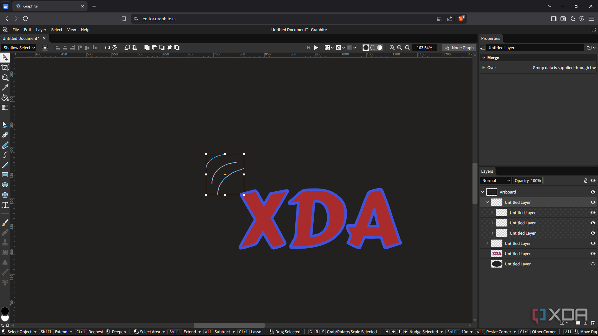Toggle normal fill render mode
Image resolution: width=598 pixels, height=336 pixels.
(x=366, y=48)
